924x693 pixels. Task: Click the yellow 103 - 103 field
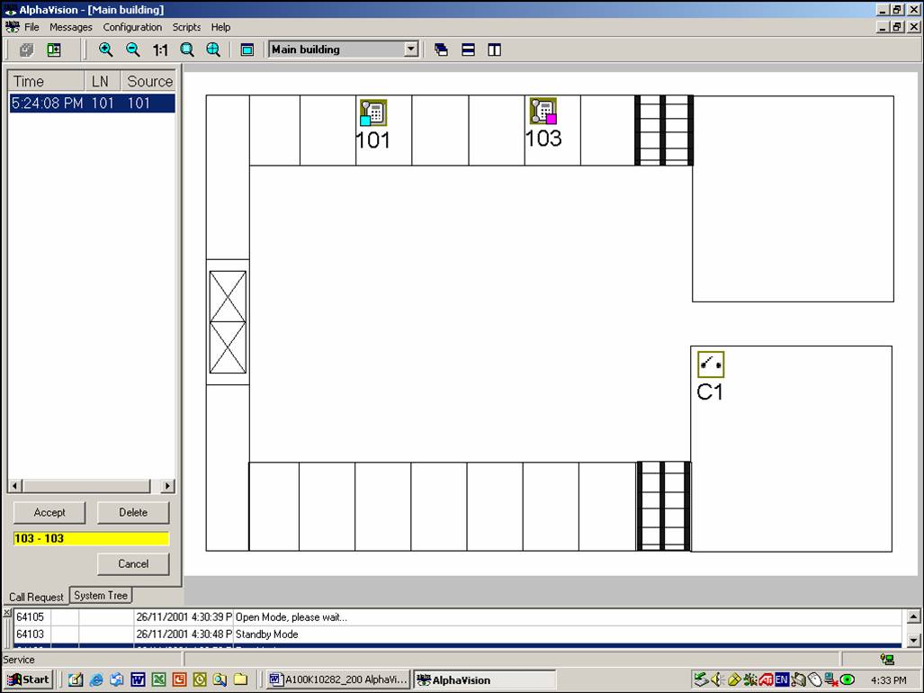pyautogui.click(x=92, y=538)
